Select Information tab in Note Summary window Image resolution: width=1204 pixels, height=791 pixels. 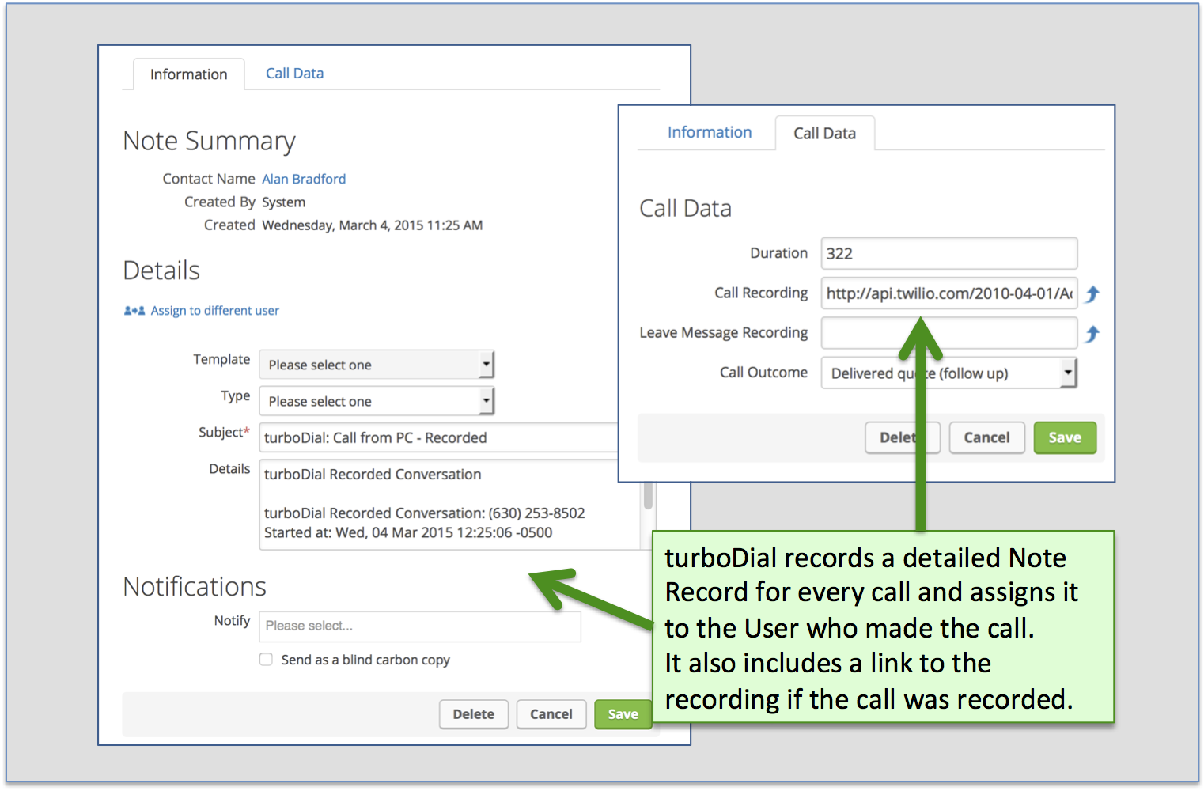(x=188, y=74)
